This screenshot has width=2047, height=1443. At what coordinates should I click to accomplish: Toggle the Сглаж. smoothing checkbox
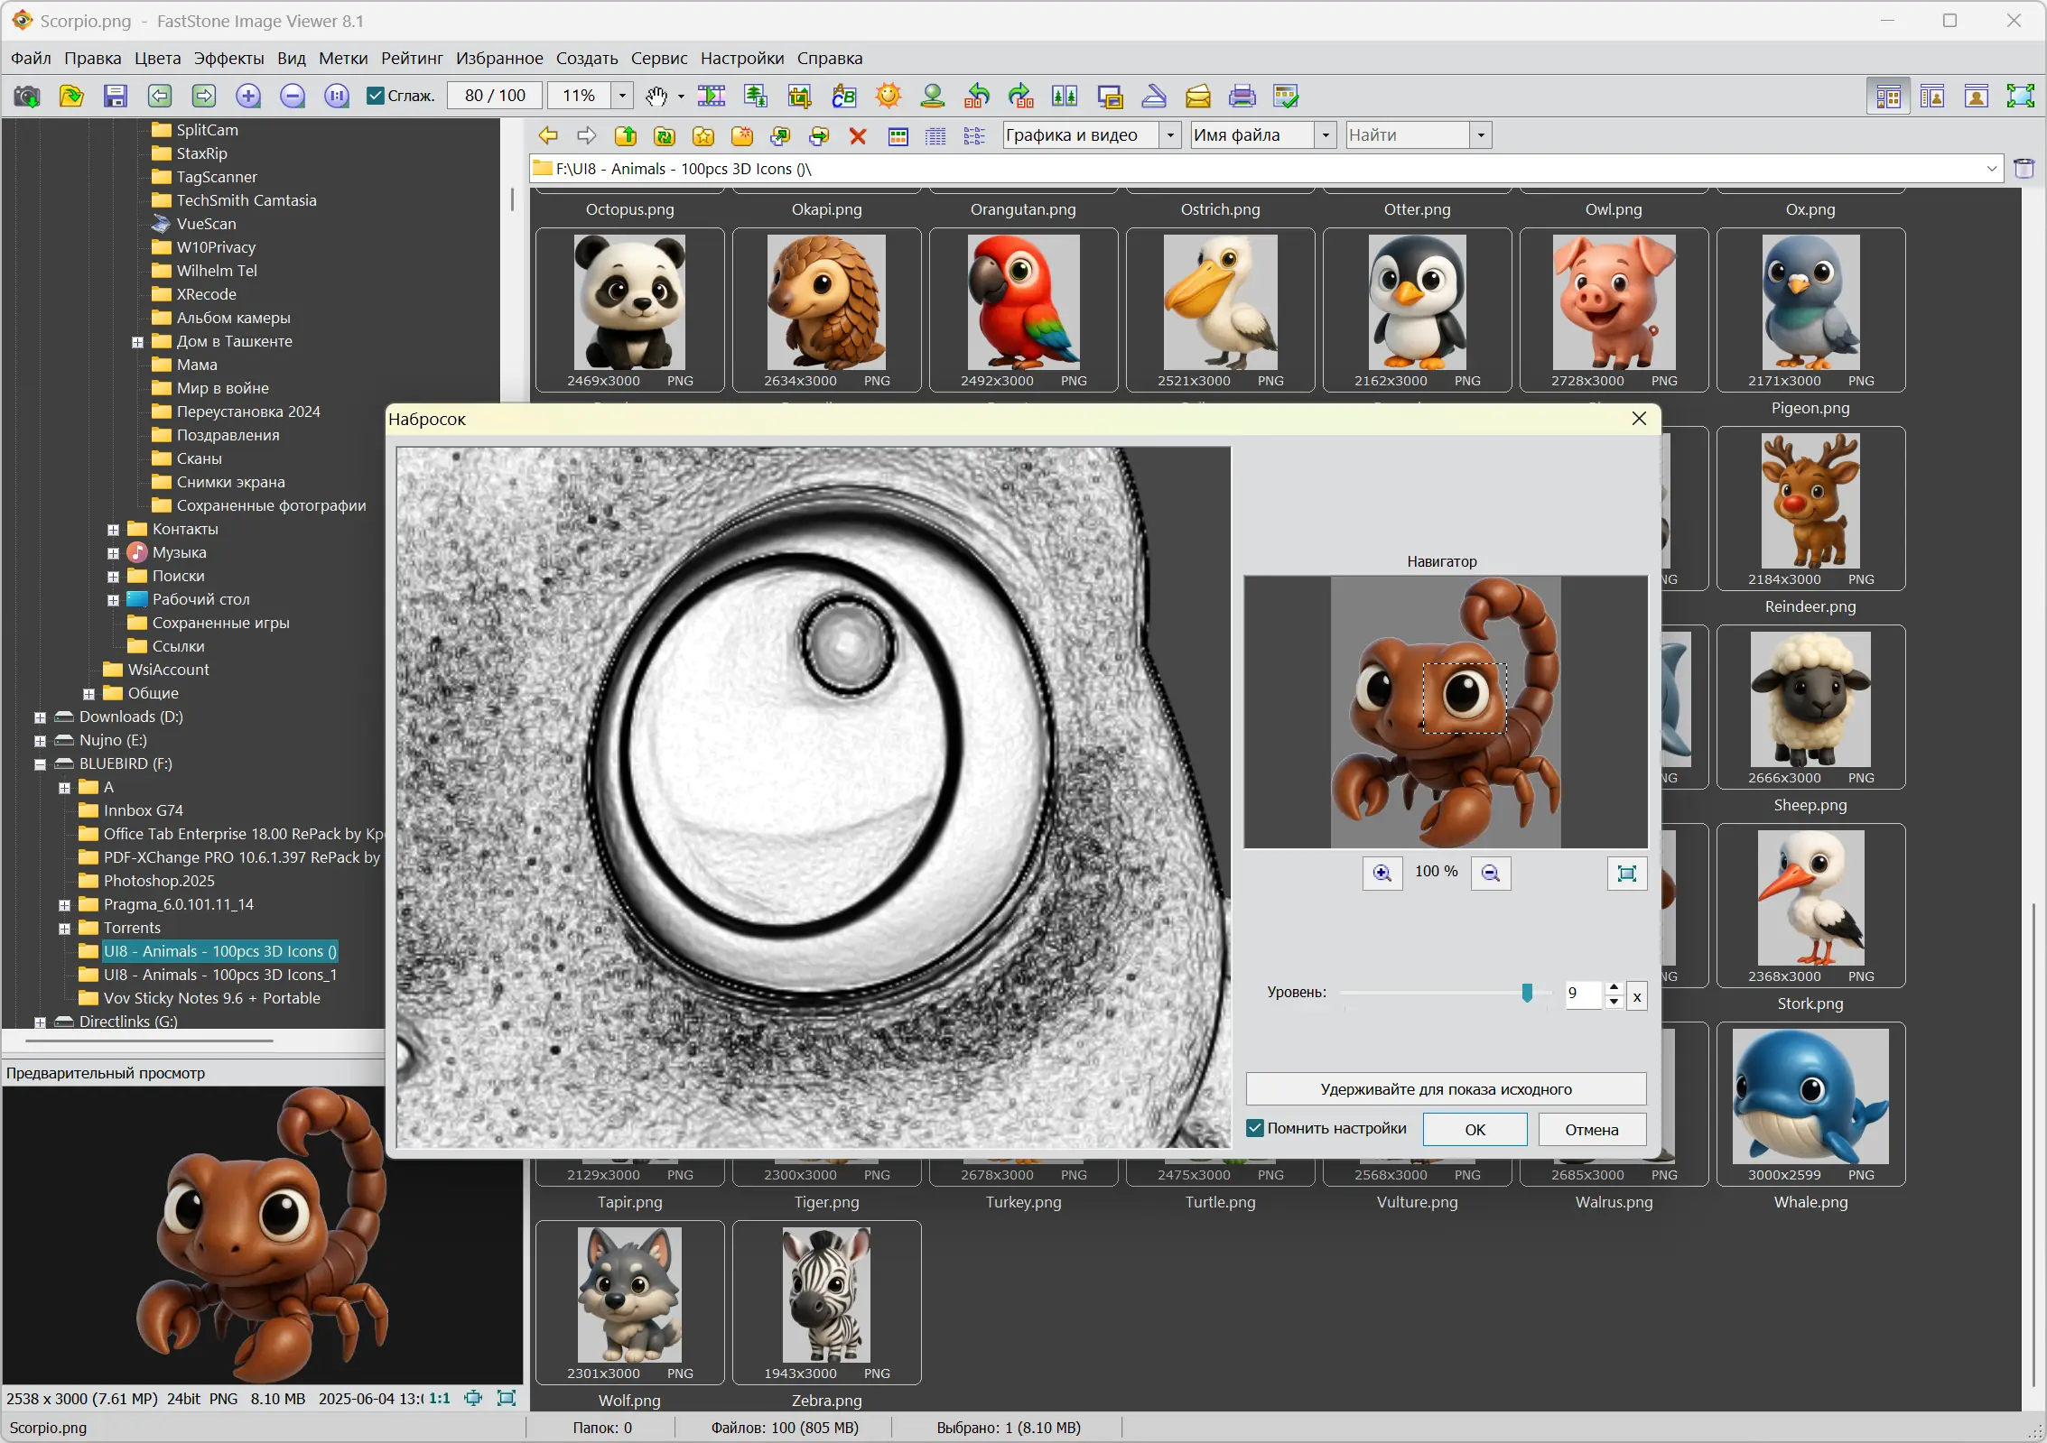[377, 96]
